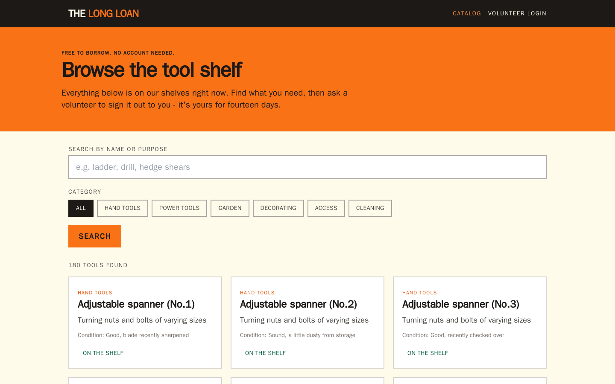Open Adjustable spanner (No.2) card title
This screenshot has width=615, height=384.
299,304
